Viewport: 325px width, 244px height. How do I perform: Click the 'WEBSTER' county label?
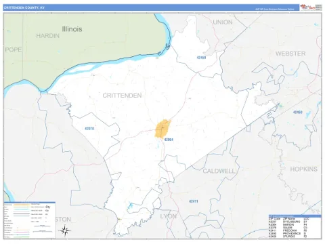click(290, 54)
